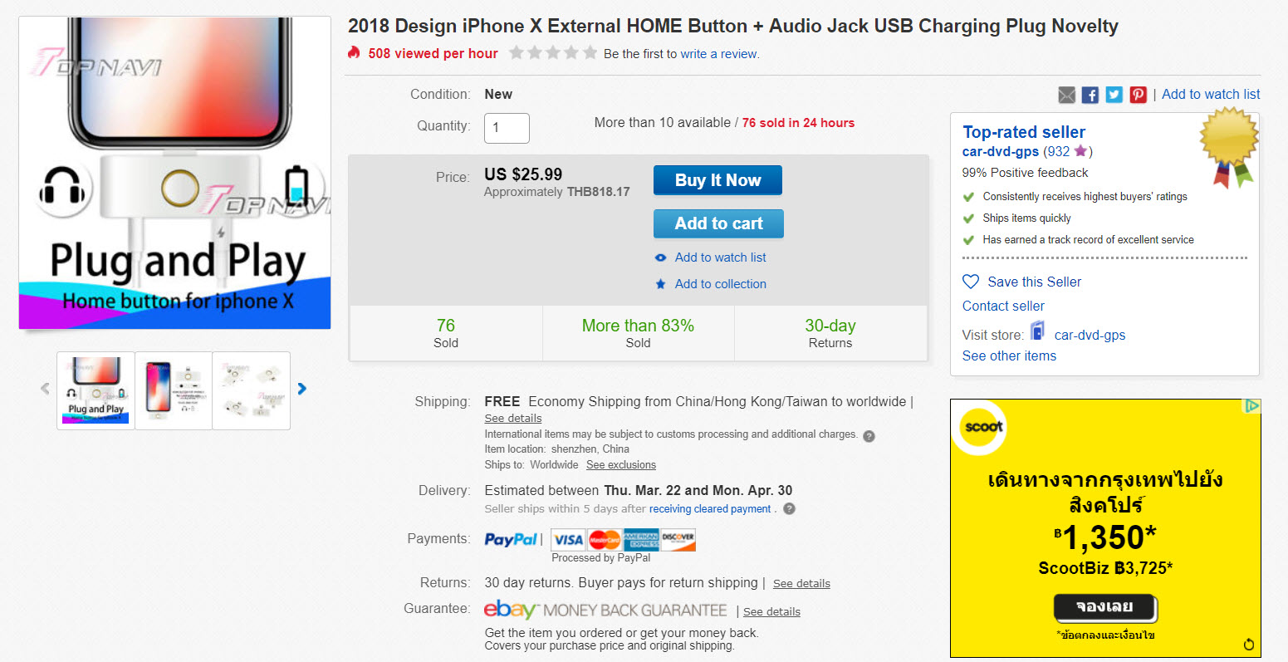Select the Plug and Play product thumbnail
The width and height of the screenshot is (1288, 662).
94,390
